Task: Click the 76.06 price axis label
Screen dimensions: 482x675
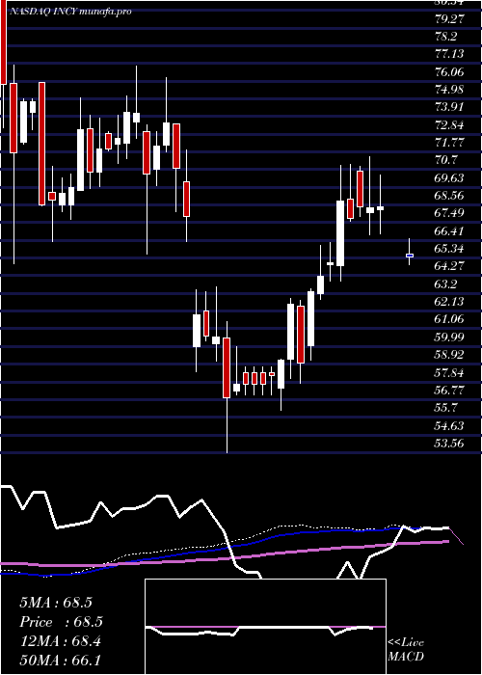Action: [x=449, y=72]
